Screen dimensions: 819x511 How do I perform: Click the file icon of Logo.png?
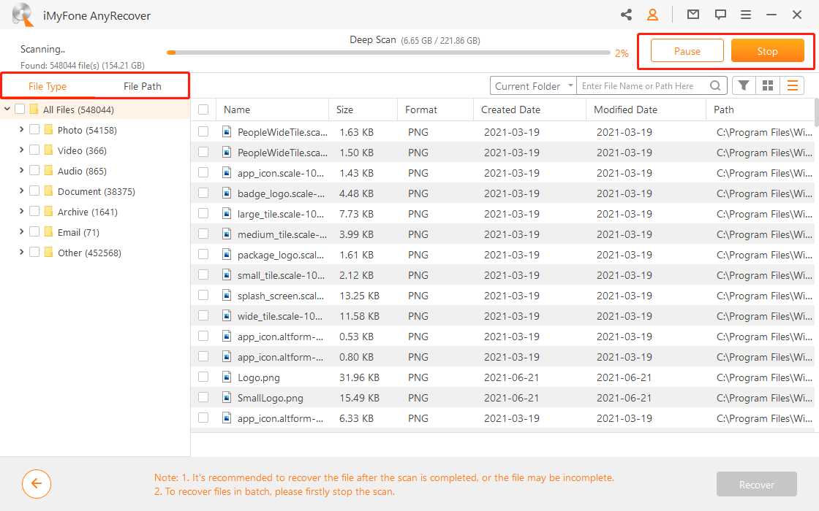(227, 377)
